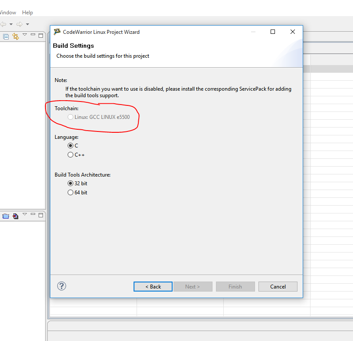Maximize the lower left panel
Image resolution: width=353 pixels, height=341 pixels.
41,215
